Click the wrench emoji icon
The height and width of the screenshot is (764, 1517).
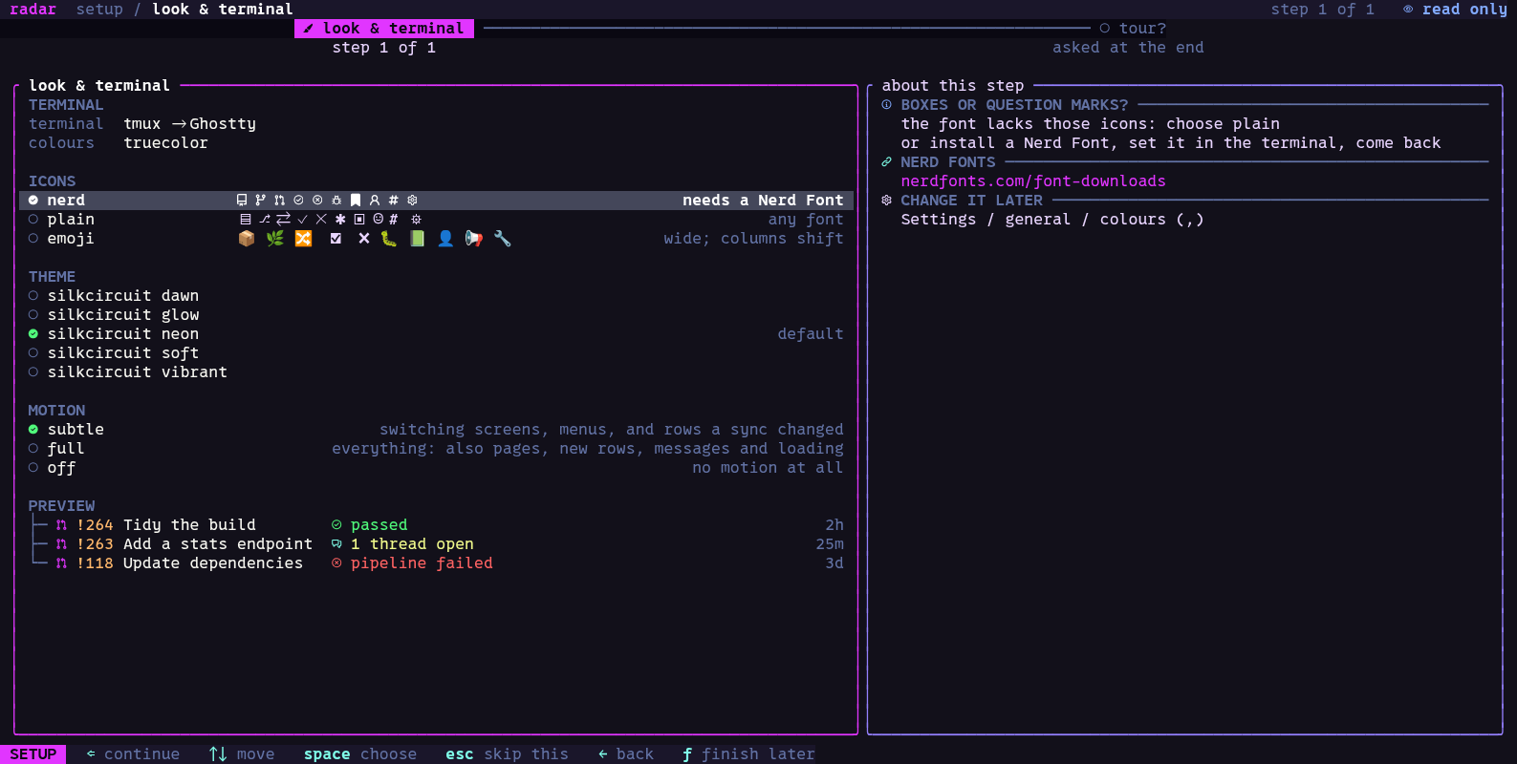(x=503, y=239)
